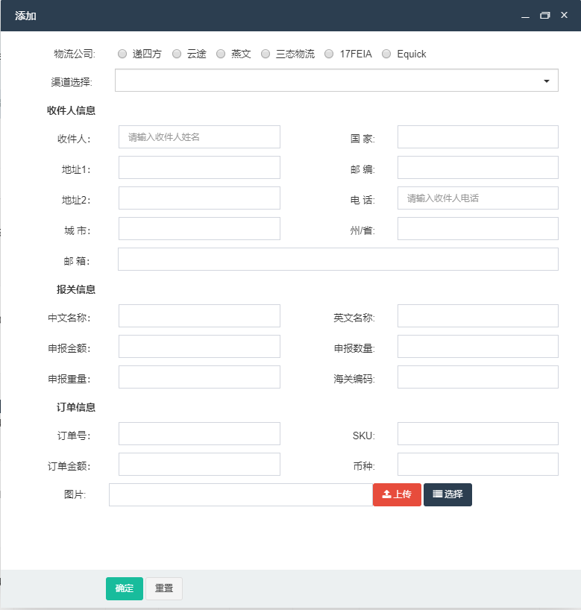
Task: Click the 城市 input field
Action: click(x=199, y=229)
